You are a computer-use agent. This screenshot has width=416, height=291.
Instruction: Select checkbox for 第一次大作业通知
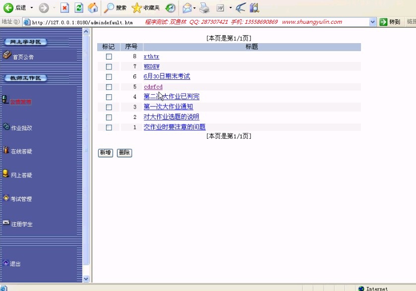coord(109,107)
